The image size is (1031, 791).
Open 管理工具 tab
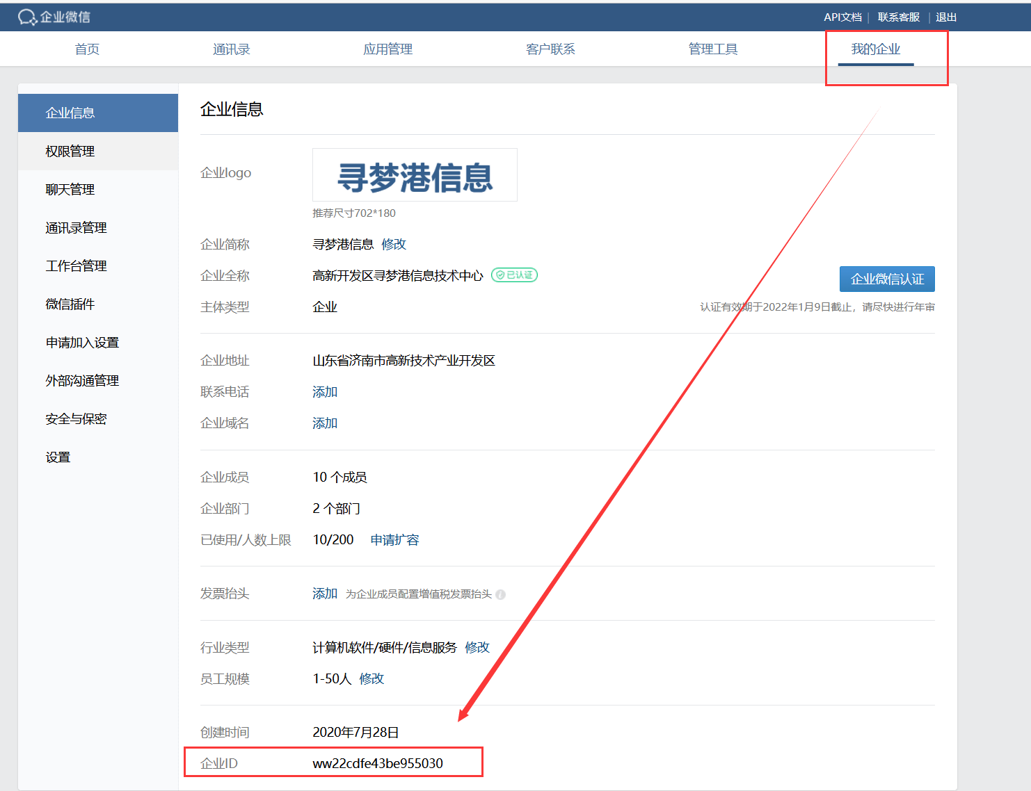[x=713, y=49]
